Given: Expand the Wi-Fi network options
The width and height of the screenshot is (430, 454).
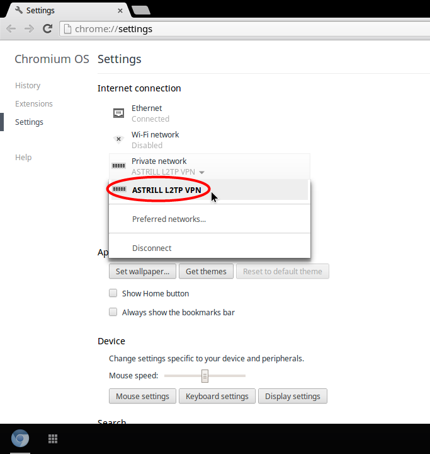Looking at the screenshot, I should point(155,140).
